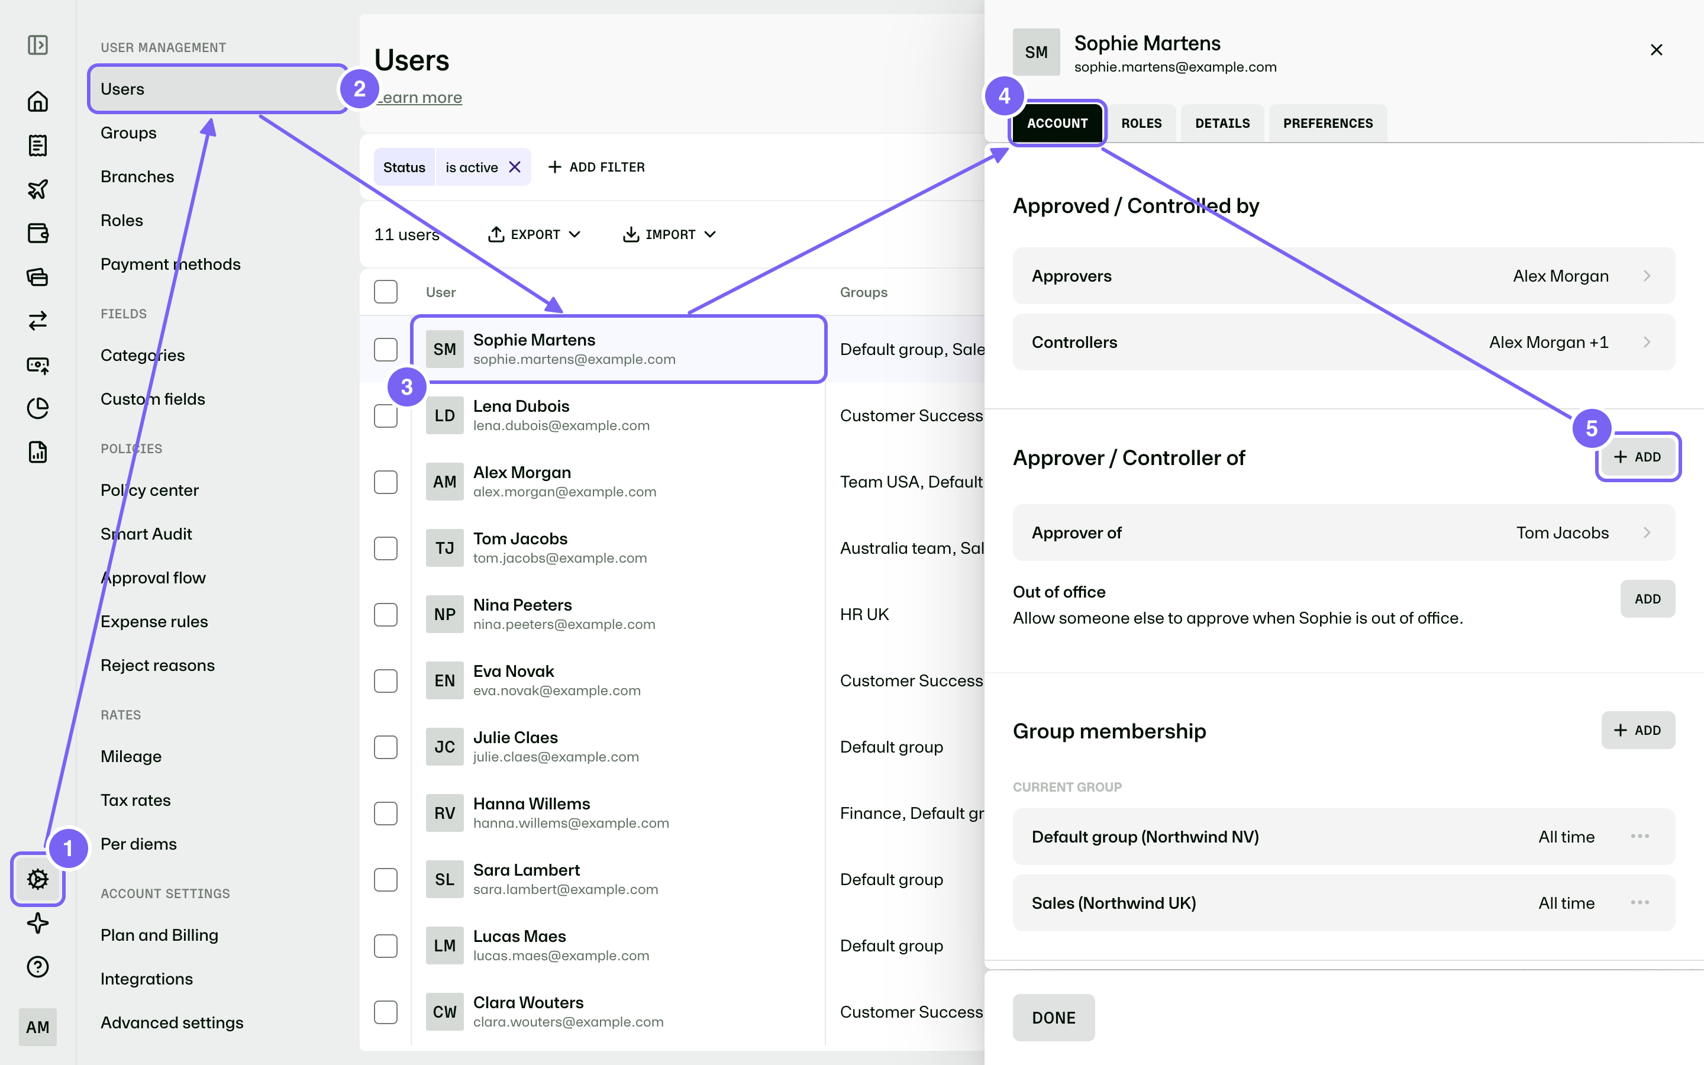
Task: Check the Lena Dubois row checkbox
Action: click(385, 415)
